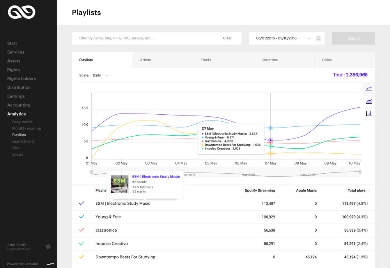Screen dimensions: 390x268
Task: Click the filter search input field
Action: (x=142, y=38)
